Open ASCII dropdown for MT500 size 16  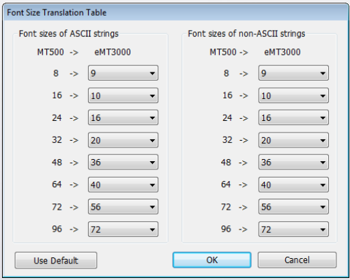pos(123,96)
